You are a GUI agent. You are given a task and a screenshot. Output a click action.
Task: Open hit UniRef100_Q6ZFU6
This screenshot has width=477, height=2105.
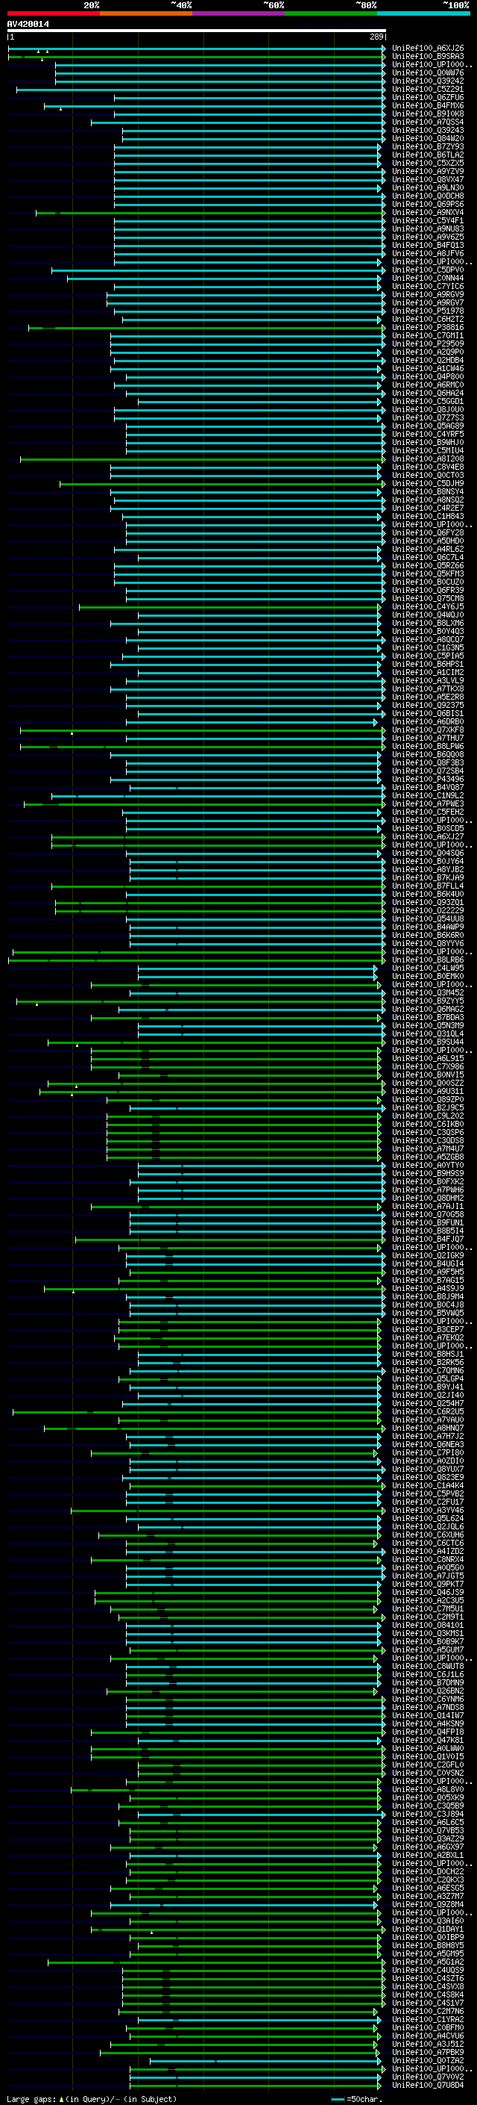pos(428,97)
